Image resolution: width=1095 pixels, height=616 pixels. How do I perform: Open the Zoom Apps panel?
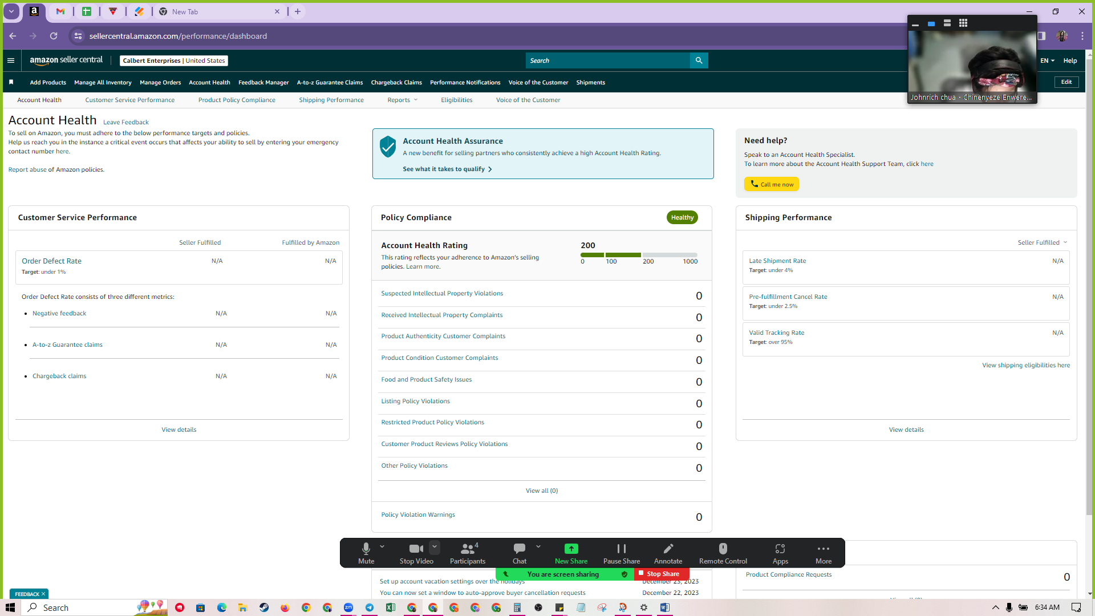[780, 553]
